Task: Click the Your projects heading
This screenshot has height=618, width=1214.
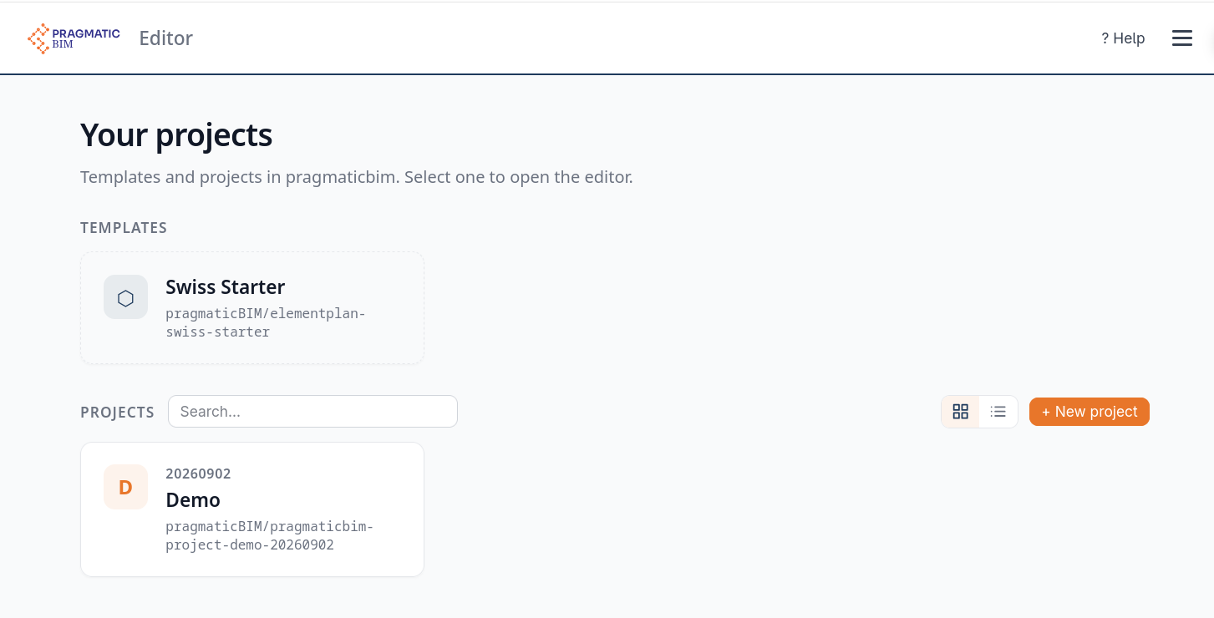Action: (176, 134)
